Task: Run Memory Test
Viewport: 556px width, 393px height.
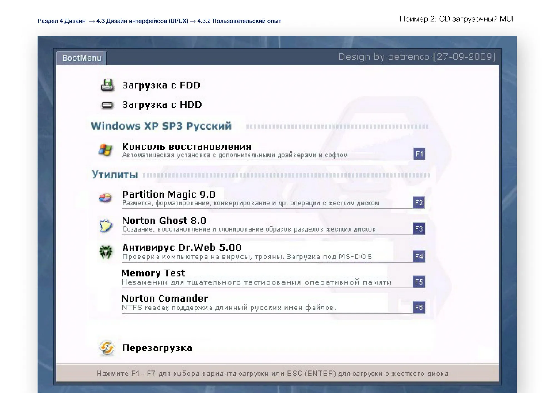Action: (153, 273)
